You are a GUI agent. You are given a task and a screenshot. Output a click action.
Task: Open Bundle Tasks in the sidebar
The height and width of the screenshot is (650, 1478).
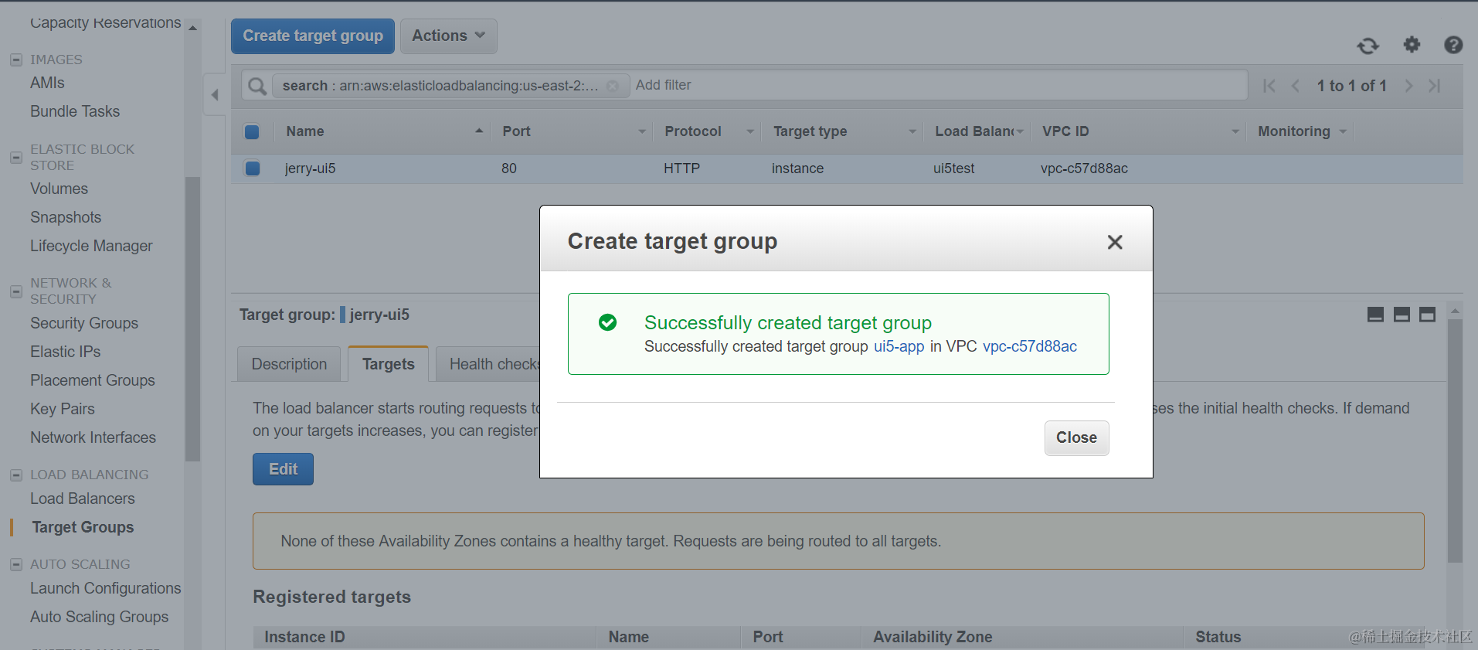coord(75,111)
